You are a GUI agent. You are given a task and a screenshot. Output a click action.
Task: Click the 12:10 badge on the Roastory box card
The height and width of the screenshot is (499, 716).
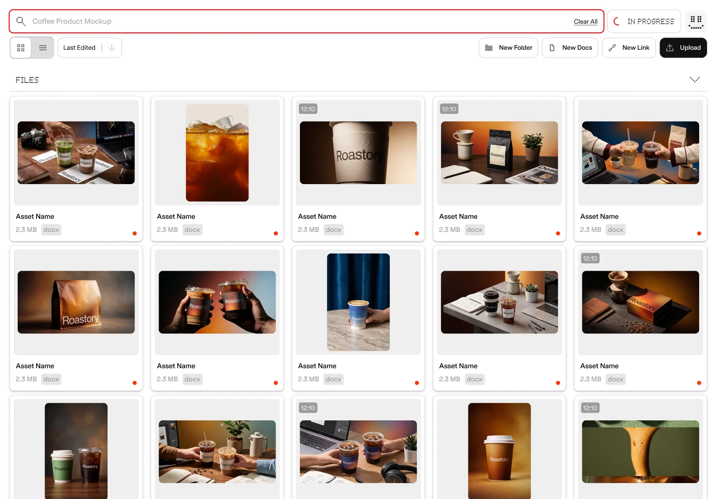coord(590,259)
